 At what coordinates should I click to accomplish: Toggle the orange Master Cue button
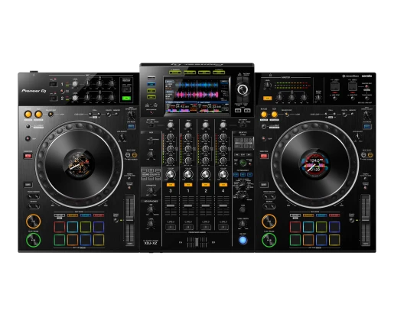[267, 98]
